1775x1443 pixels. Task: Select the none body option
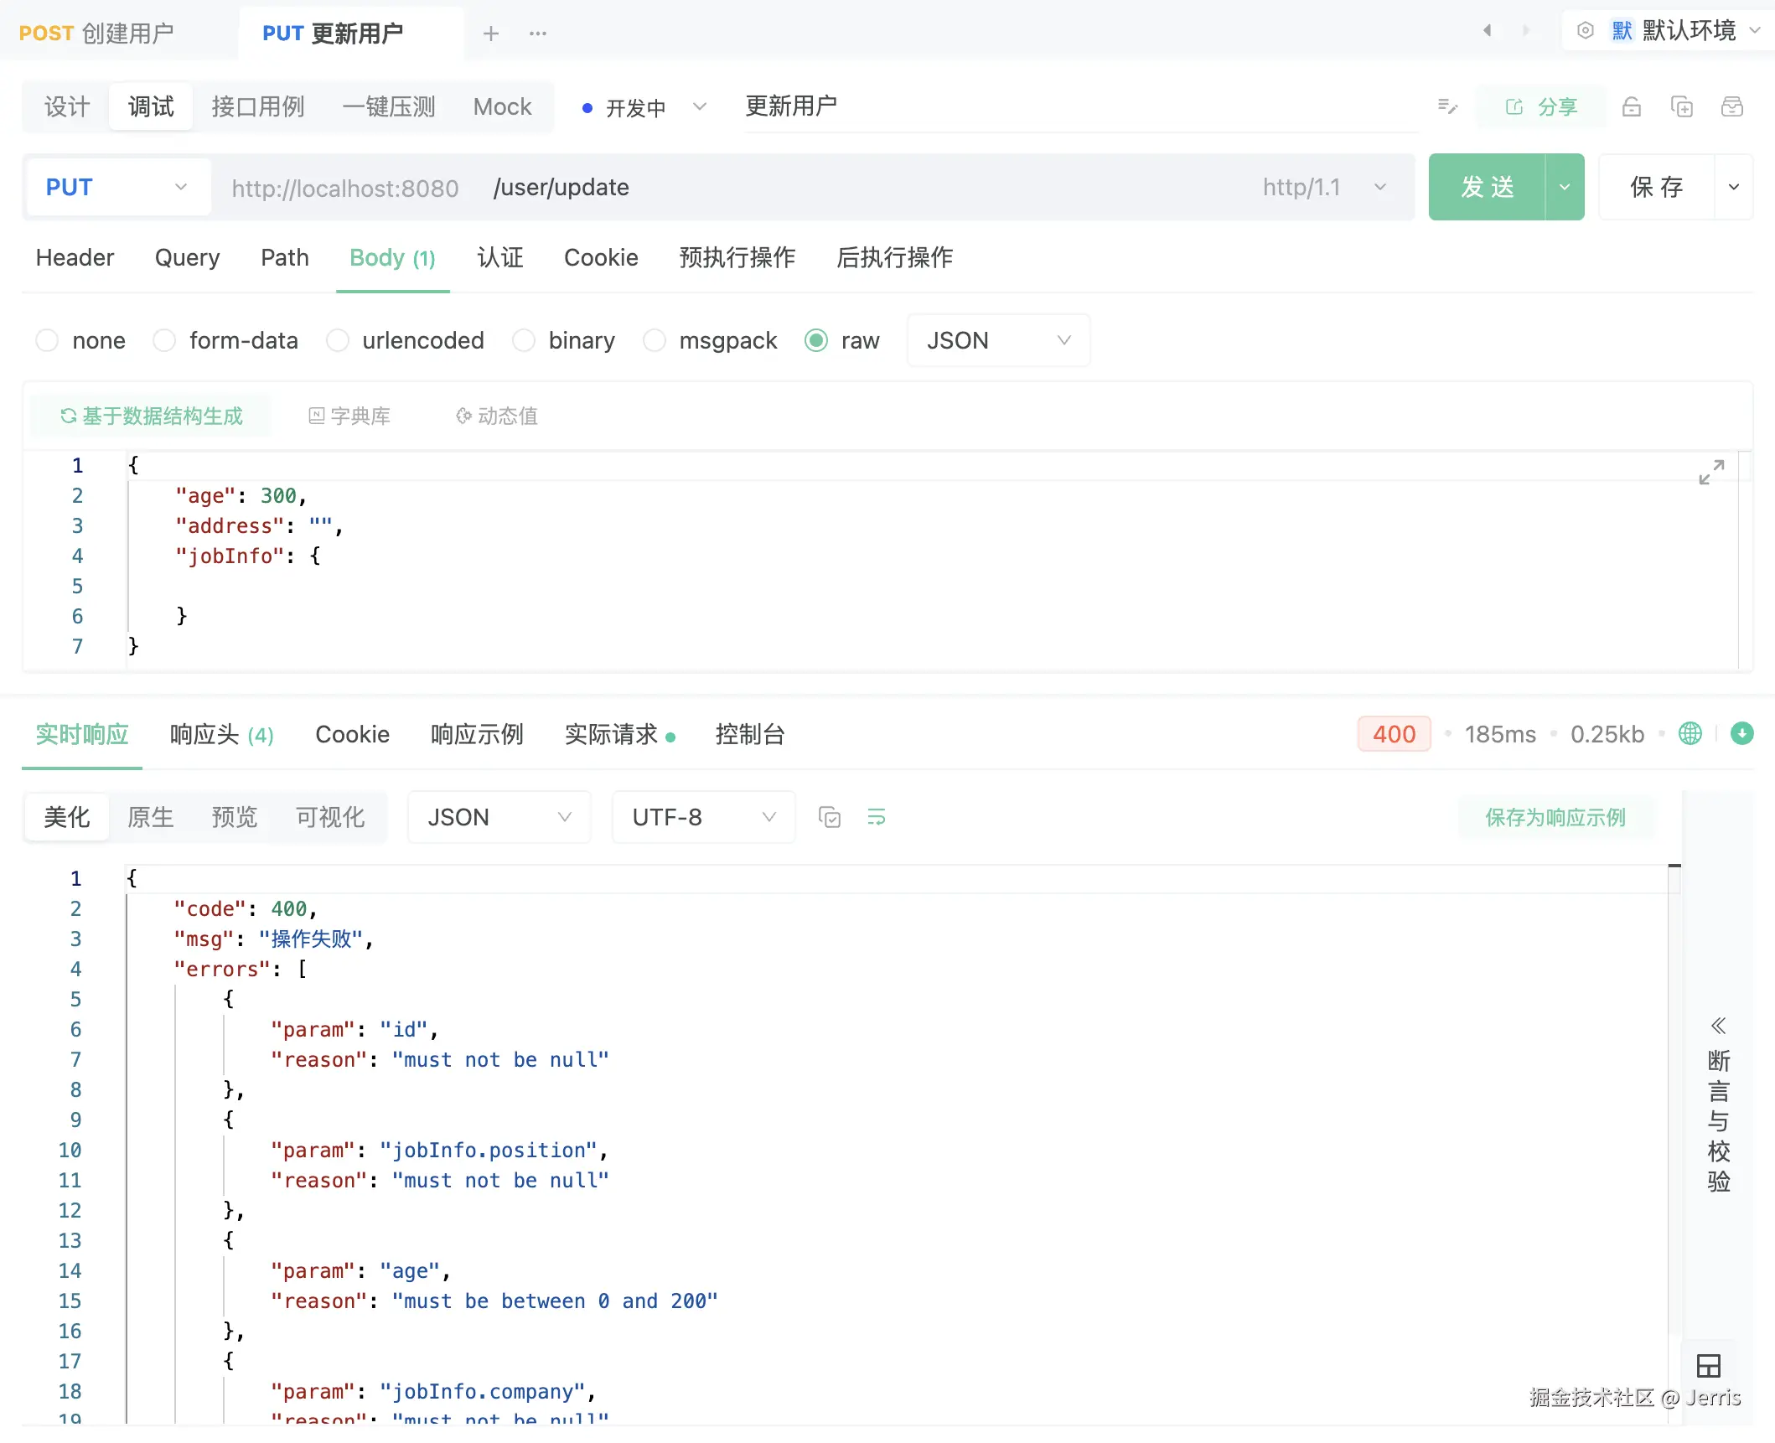click(47, 340)
